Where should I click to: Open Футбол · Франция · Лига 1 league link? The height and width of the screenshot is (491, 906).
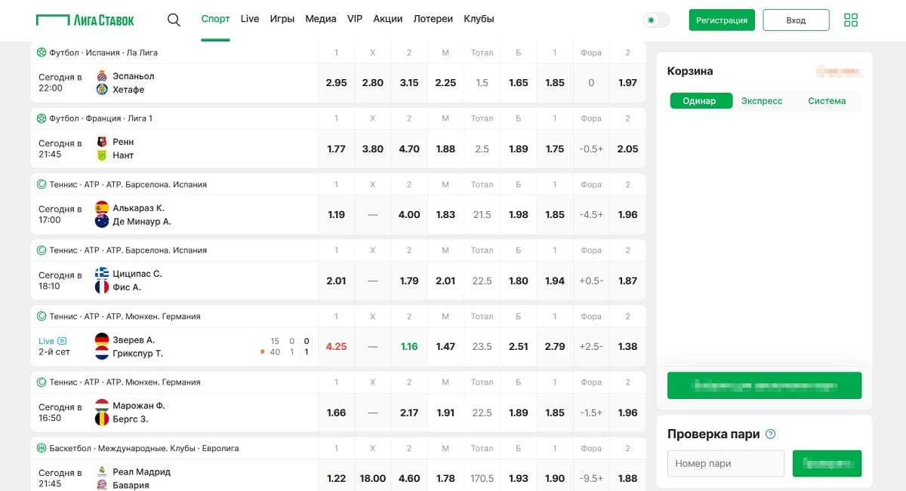point(101,118)
